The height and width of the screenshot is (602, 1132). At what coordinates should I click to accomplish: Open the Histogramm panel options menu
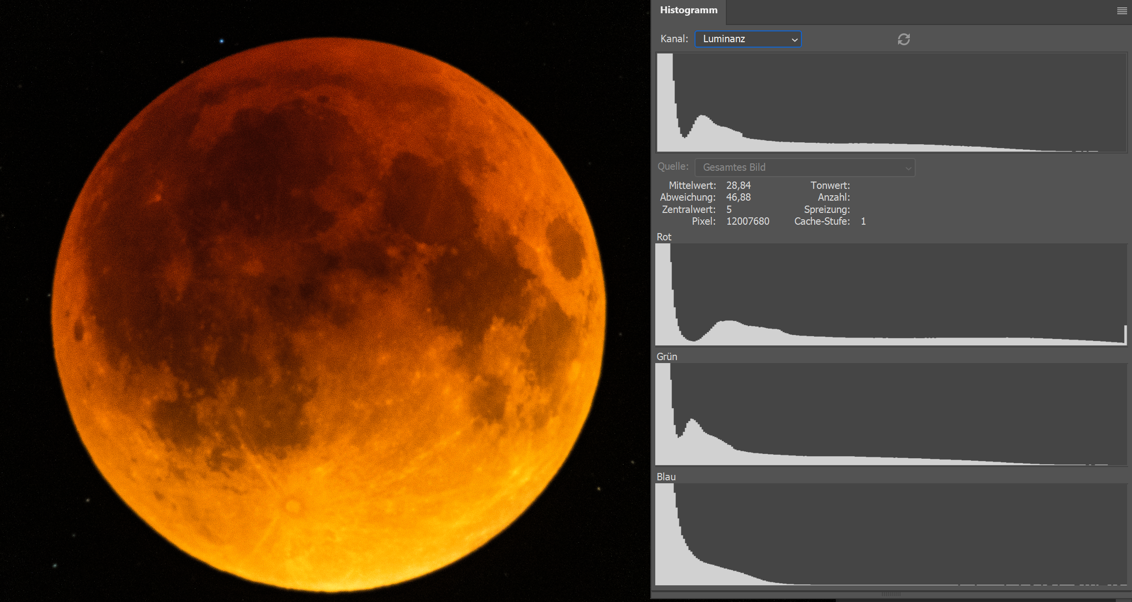click(x=1122, y=11)
